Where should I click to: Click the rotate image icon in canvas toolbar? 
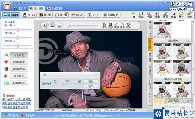click(45, 25)
